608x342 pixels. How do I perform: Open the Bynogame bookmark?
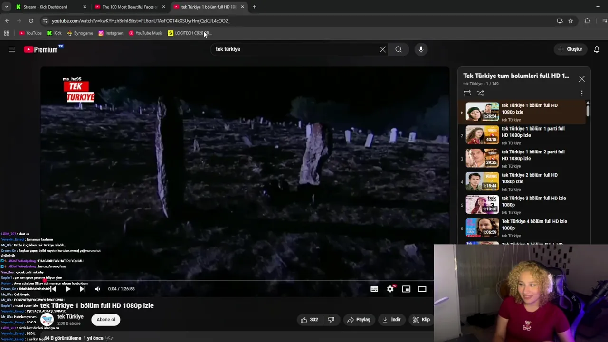[80, 33]
